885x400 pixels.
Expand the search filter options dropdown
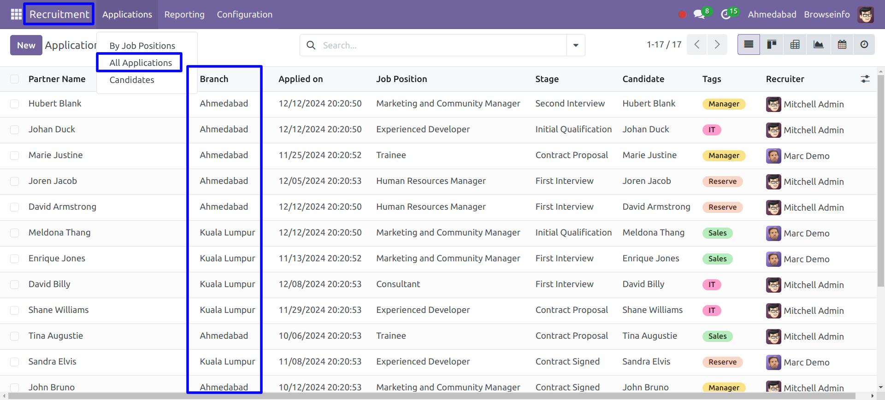click(x=576, y=45)
